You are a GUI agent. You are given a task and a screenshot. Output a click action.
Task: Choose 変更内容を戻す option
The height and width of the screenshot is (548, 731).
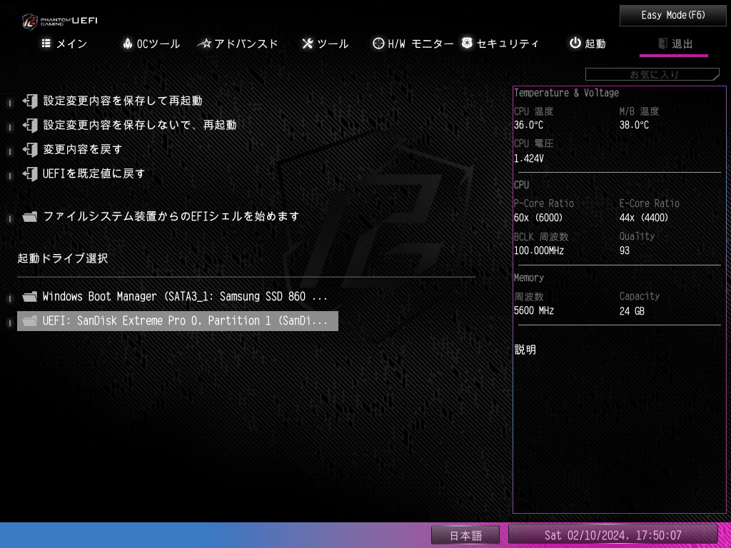72,149
